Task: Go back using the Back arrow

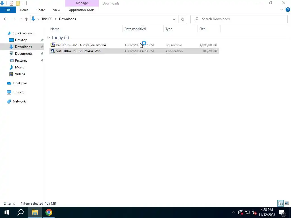Action: (5, 19)
